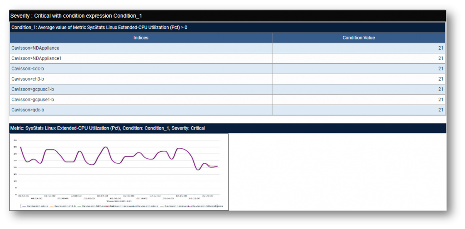This screenshot has width=465, height=229.
Task: Click condition value 21 in gdc-b row
Action: (x=359, y=110)
